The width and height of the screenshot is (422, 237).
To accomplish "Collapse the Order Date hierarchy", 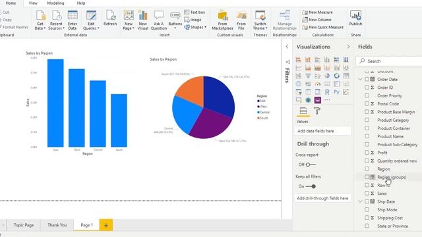I will (360, 79).
